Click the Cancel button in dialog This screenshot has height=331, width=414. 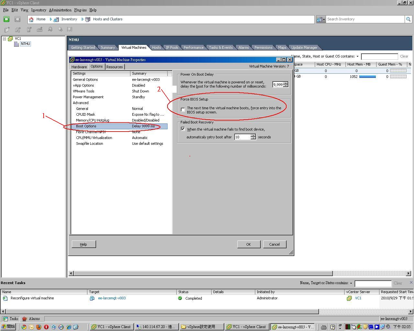tap(274, 244)
